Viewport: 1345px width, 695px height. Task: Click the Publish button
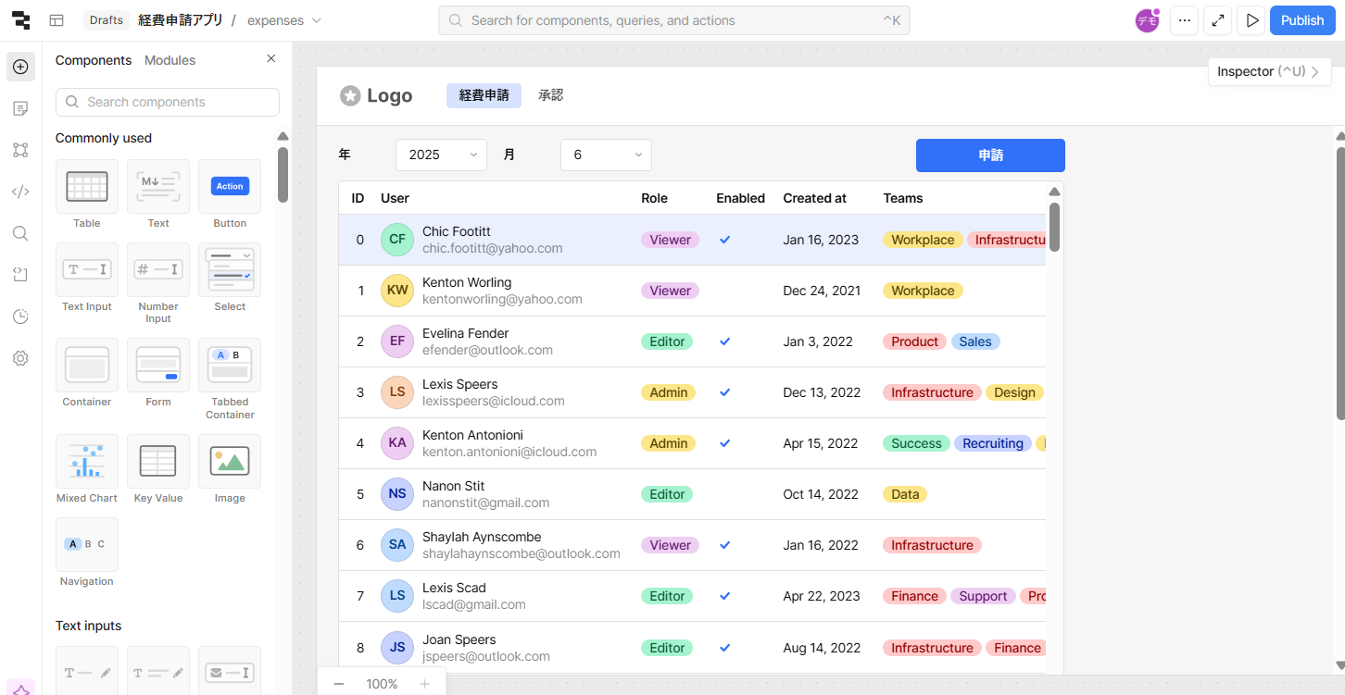click(1302, 20)
